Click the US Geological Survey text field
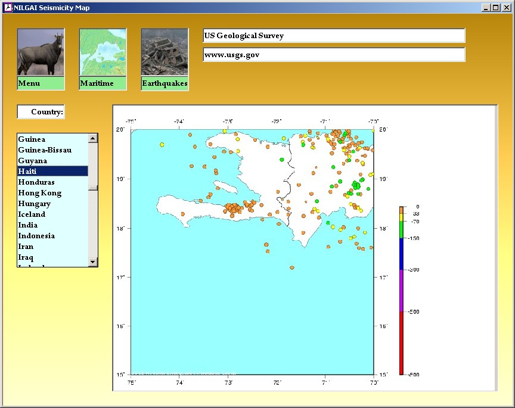 334,36
